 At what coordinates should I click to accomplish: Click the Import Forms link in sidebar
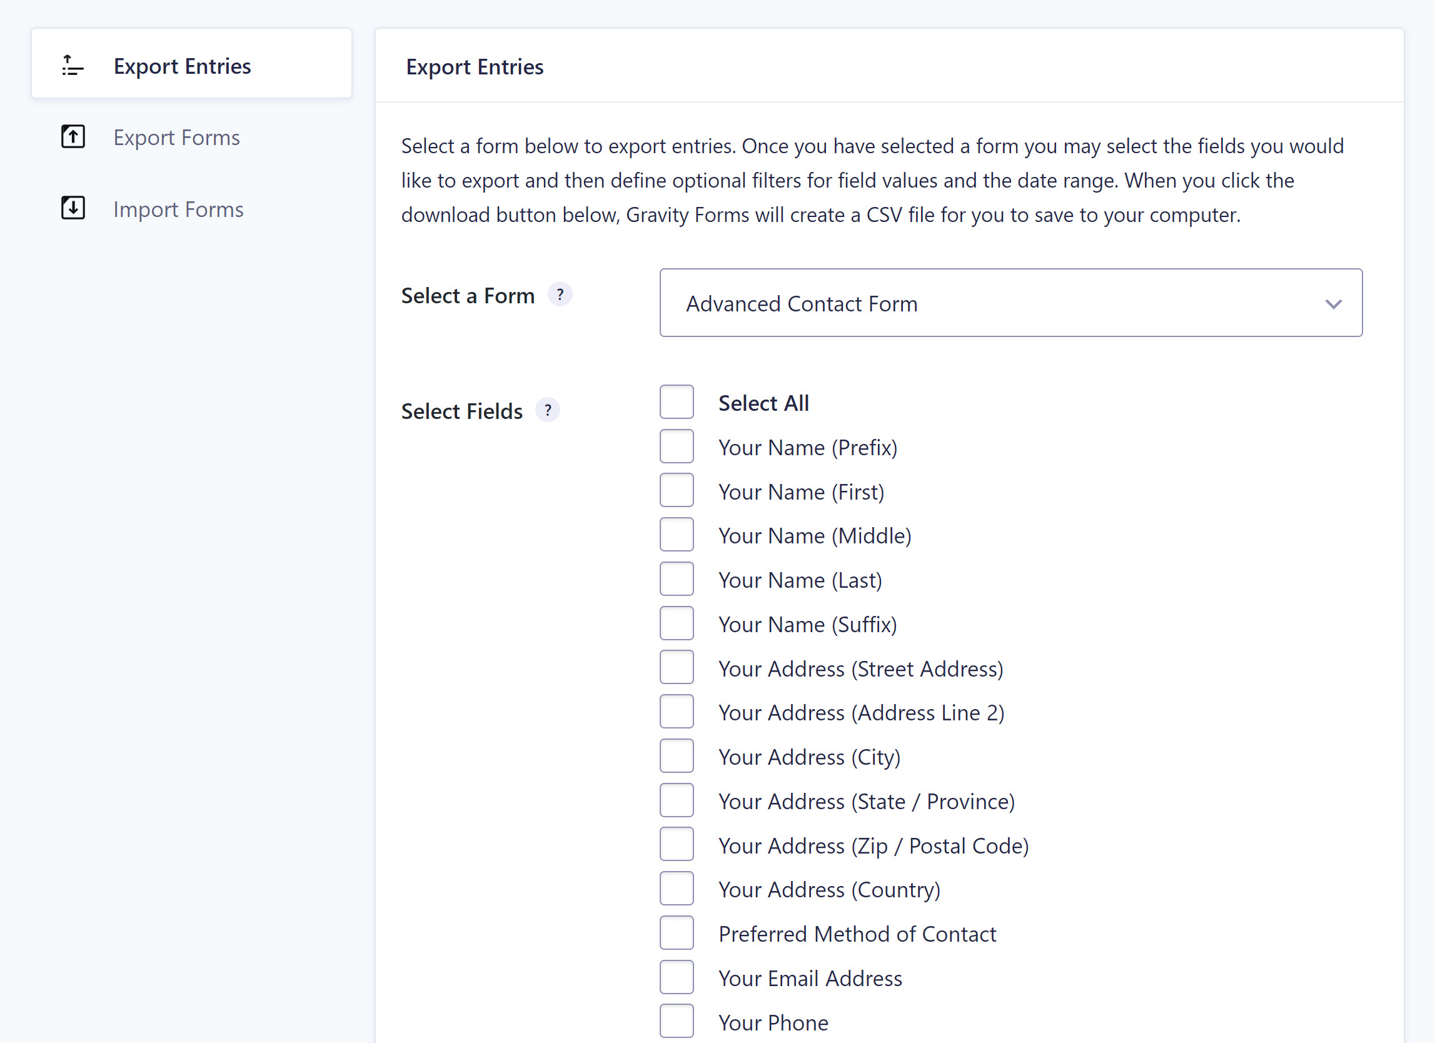(x=178, y=208)
